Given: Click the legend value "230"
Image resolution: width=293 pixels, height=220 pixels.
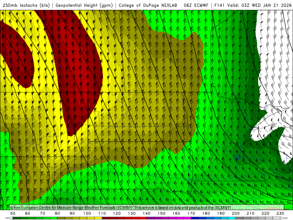Looking at the screenshot, I should (x=280, y=213).
